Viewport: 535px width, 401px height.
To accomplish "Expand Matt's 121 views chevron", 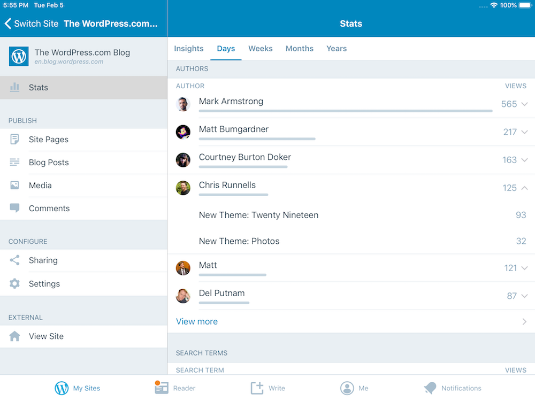I will point(525,268).
